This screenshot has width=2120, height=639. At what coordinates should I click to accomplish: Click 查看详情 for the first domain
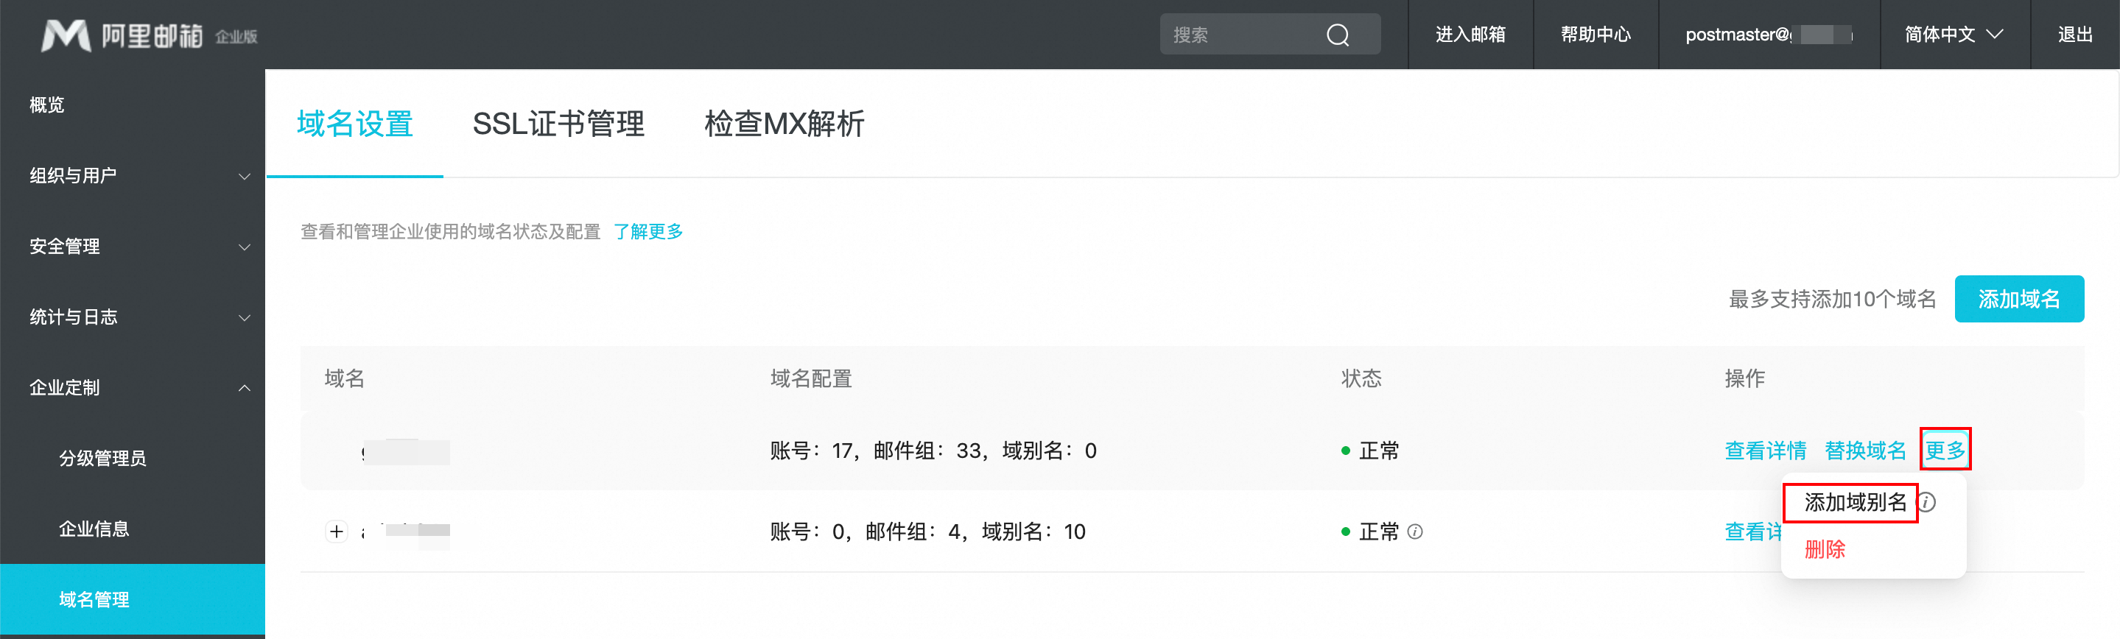[x=1764, y=451]
